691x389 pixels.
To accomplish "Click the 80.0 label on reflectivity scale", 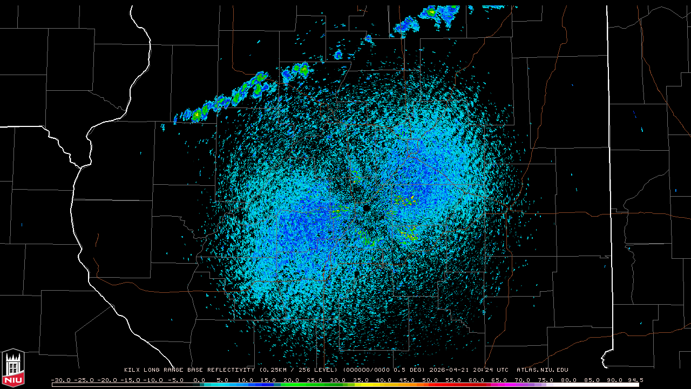I will tap(569, 380).
